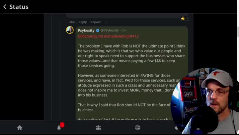Image resolution: width=239 pixels, height=135 pixels.
Task: Open the three-dot more options menu
Action: pyautogui.click(x=106, y=22)
